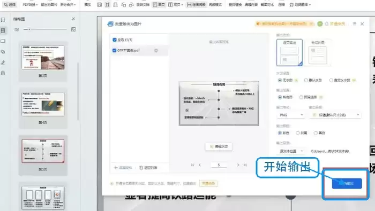Open the output quality dropdown
Viewport: 375px width, 211px height.
pos(335,115)
